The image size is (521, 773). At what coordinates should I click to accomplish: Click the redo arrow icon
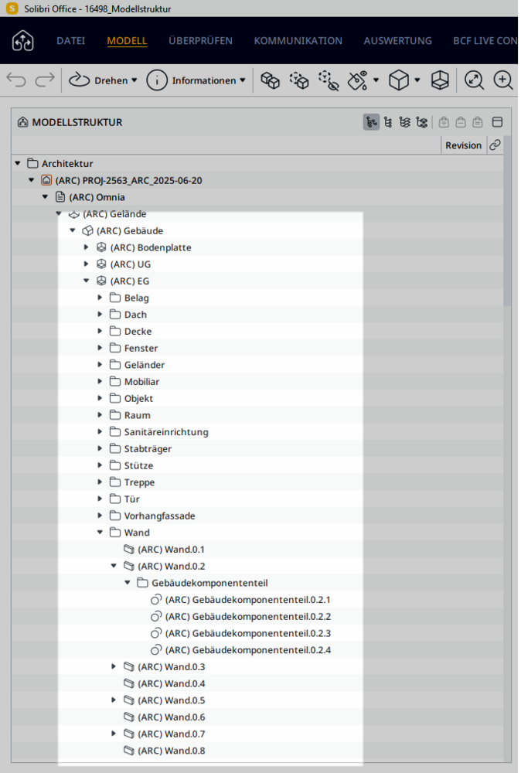coord(45,80)
